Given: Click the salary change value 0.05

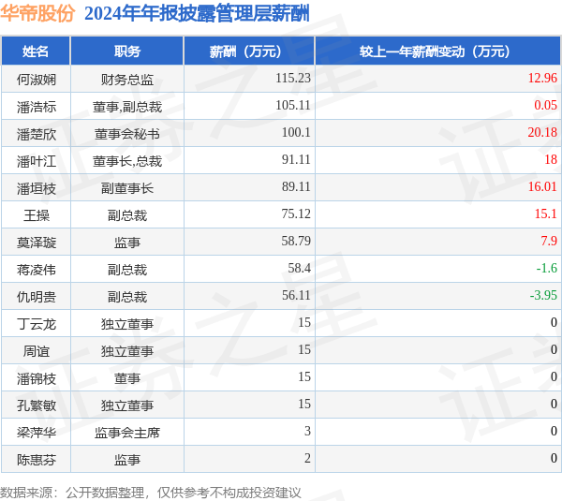Looking at the screenshot, I should click(x=545, y=106).
